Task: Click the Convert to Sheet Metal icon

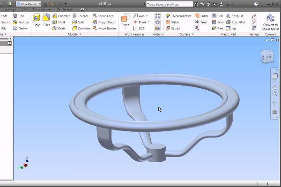Action: click(270, 21)
